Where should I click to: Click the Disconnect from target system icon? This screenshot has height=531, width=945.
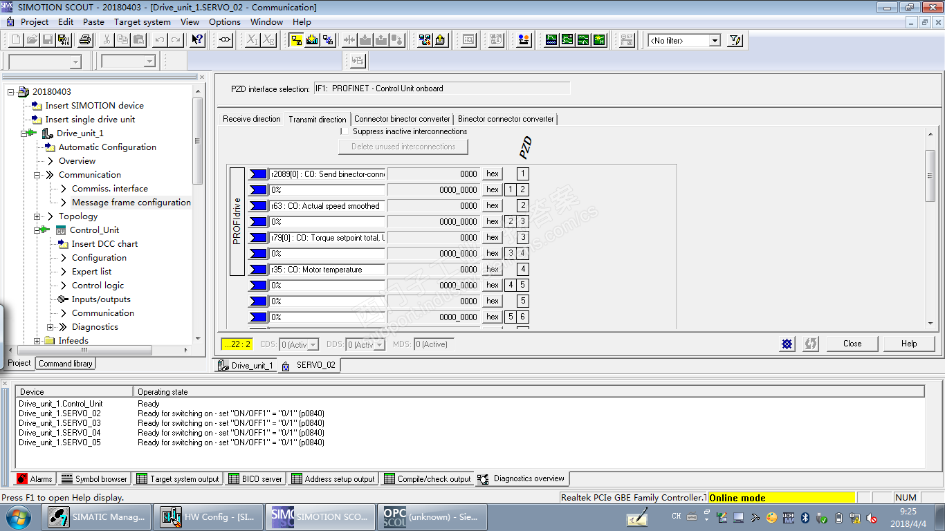328,40
